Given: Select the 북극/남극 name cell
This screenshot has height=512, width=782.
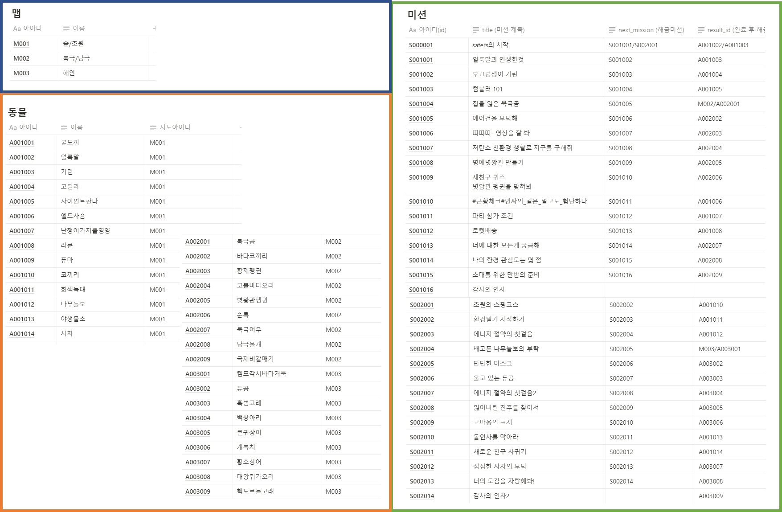Looking at the screenshot, I should (103, 58).
